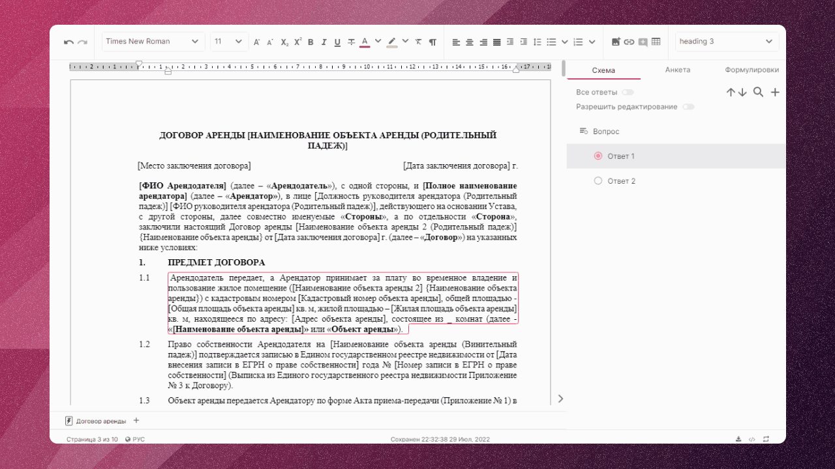
Task: Open code view icon in status bar
Action: point(752,439)
